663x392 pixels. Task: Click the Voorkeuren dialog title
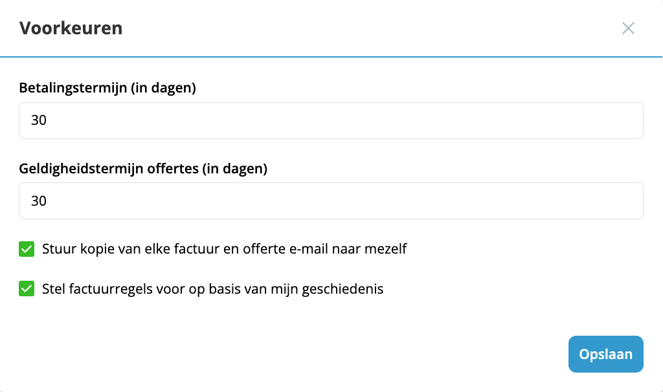click(x=71, y=28)
